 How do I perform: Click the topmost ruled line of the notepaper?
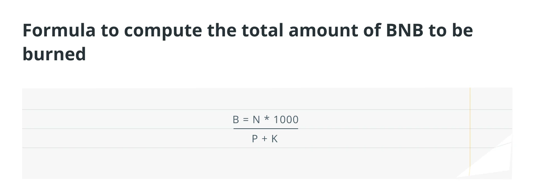pyautogui.click(x=267, y=110)
